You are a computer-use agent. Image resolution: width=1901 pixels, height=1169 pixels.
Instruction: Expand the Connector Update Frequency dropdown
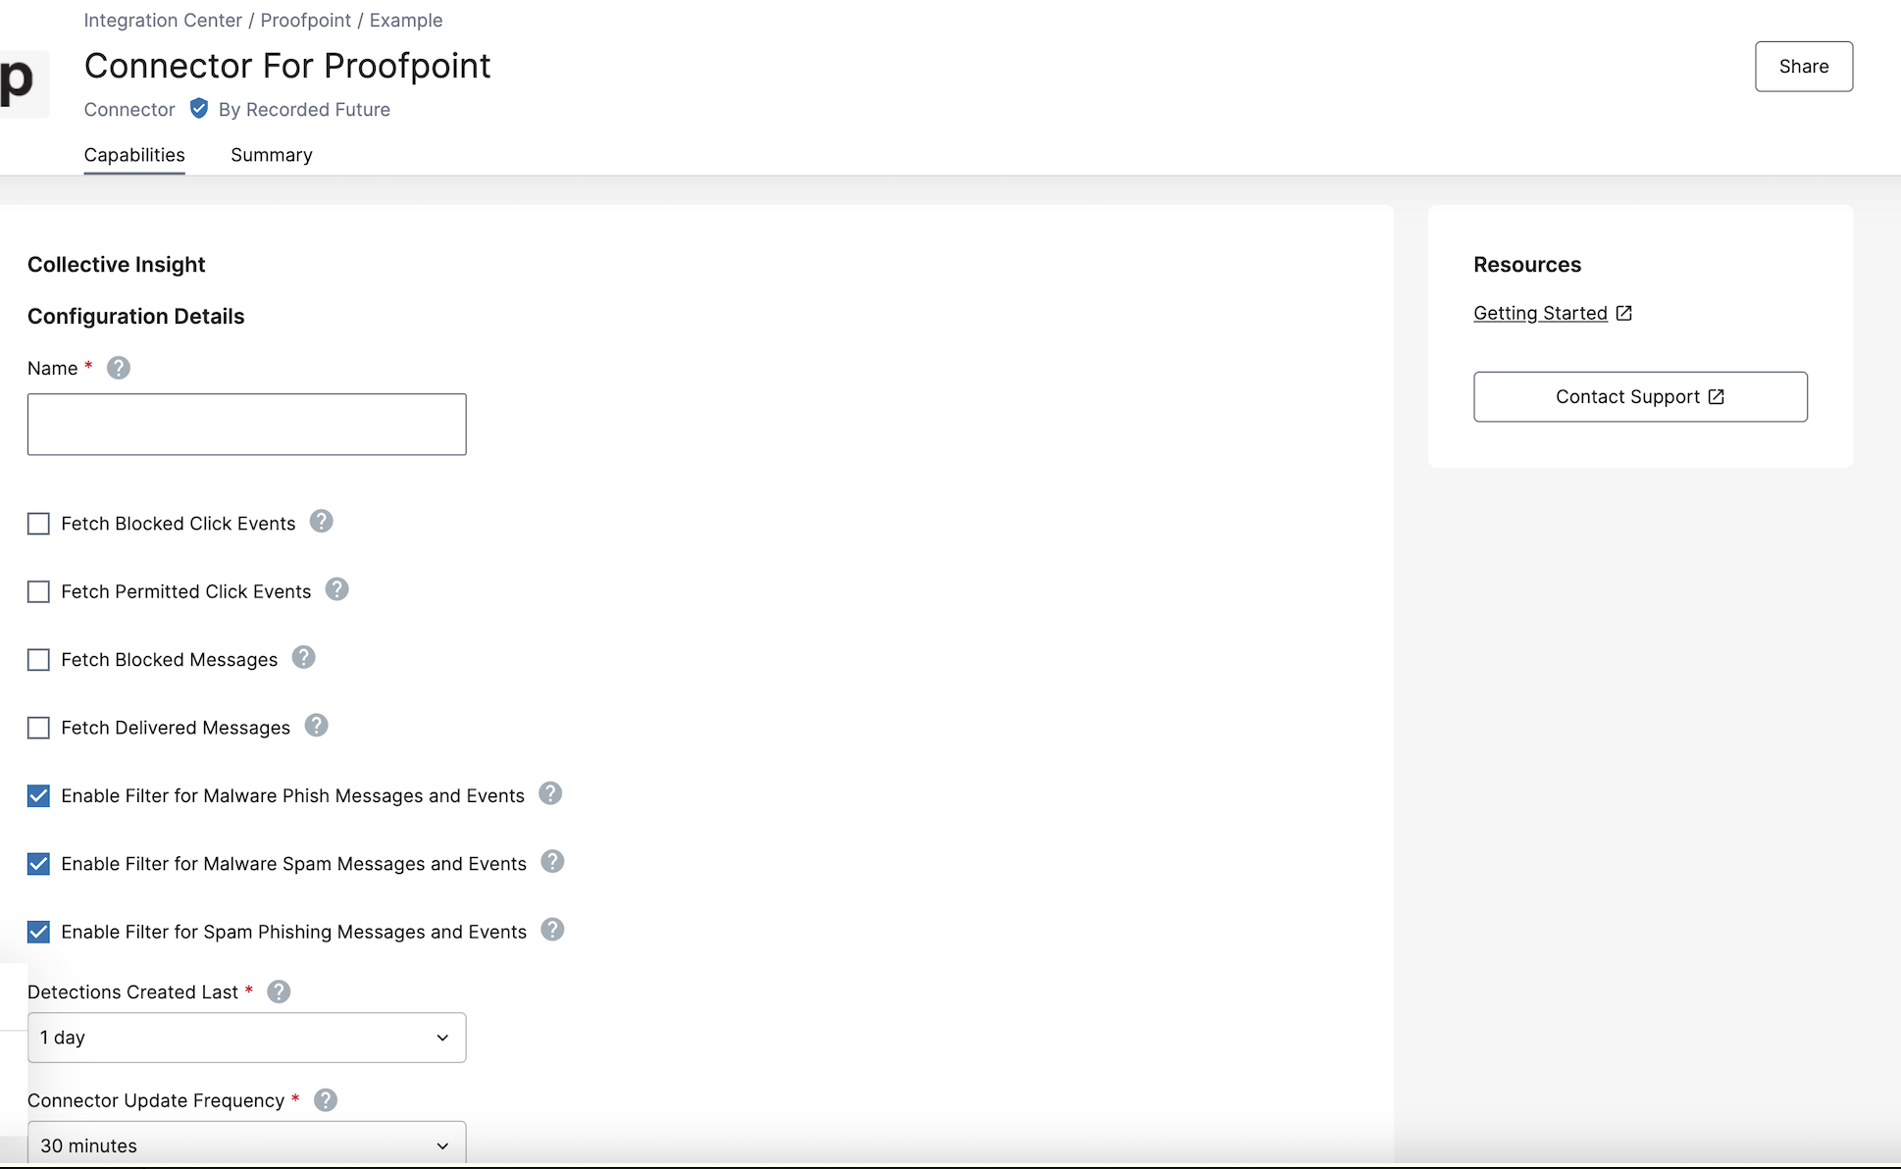(246, 1144)
